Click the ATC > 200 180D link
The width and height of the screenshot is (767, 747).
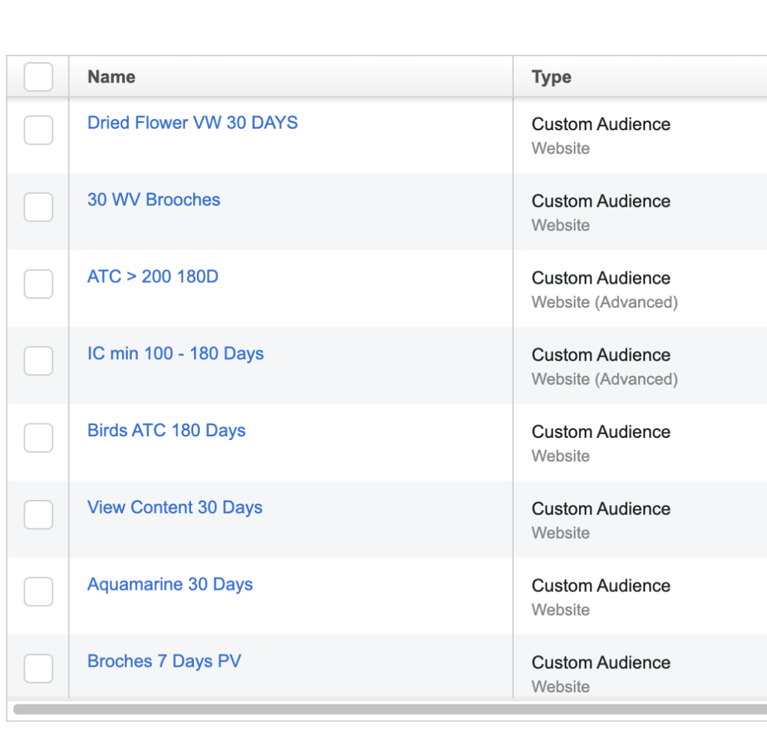pos(153,277)
